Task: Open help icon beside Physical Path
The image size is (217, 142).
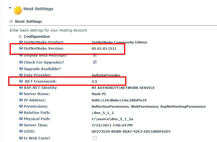Action: click(x=21, y=119)
